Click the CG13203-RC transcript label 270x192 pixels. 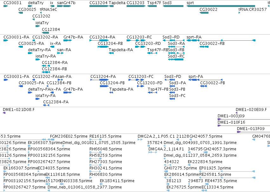[x=139, y=37]
